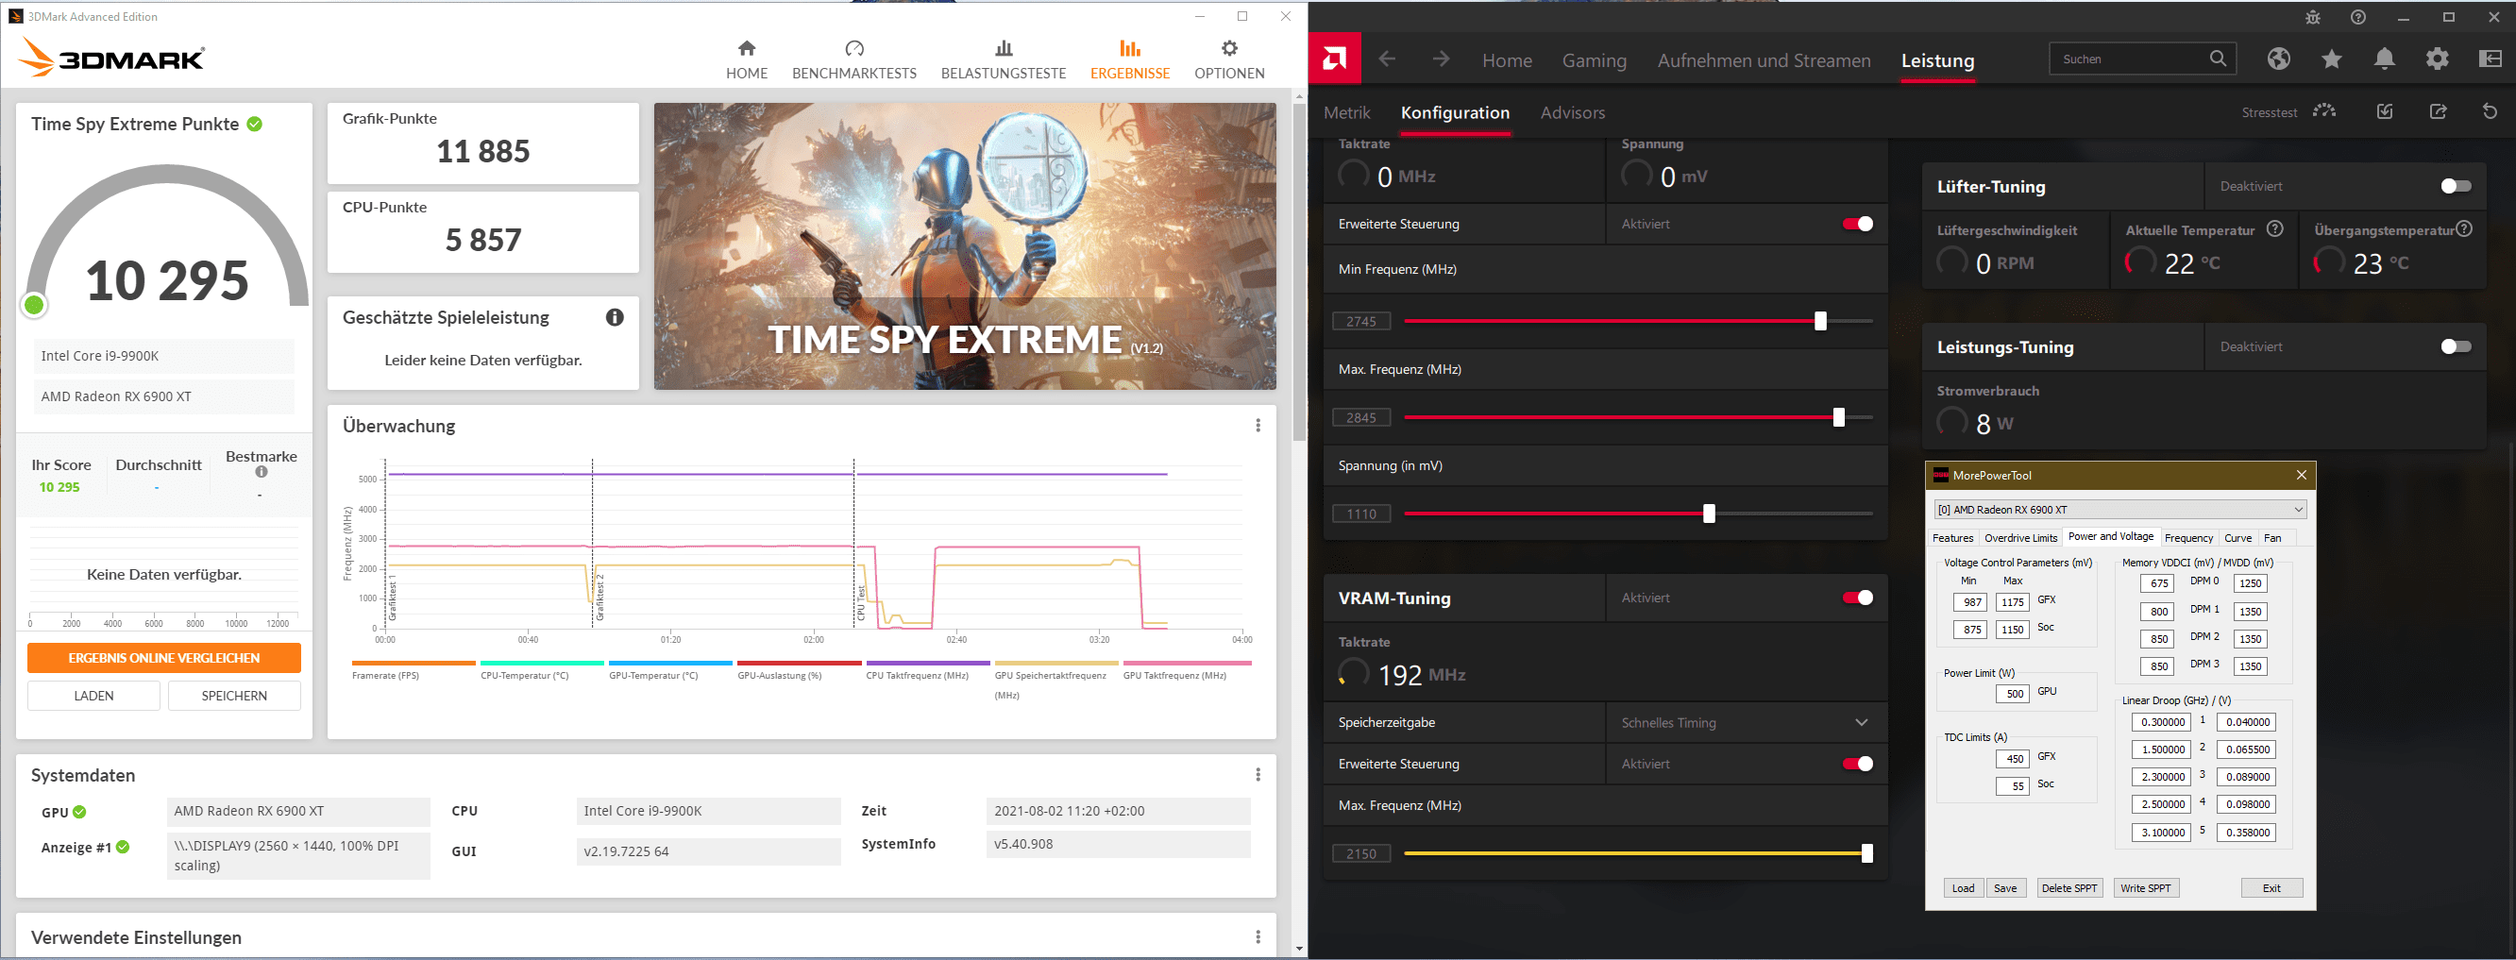Open Features tab in MorePowerTool
Screen dimensions: 2516x960
click(x=1952, y=538)
